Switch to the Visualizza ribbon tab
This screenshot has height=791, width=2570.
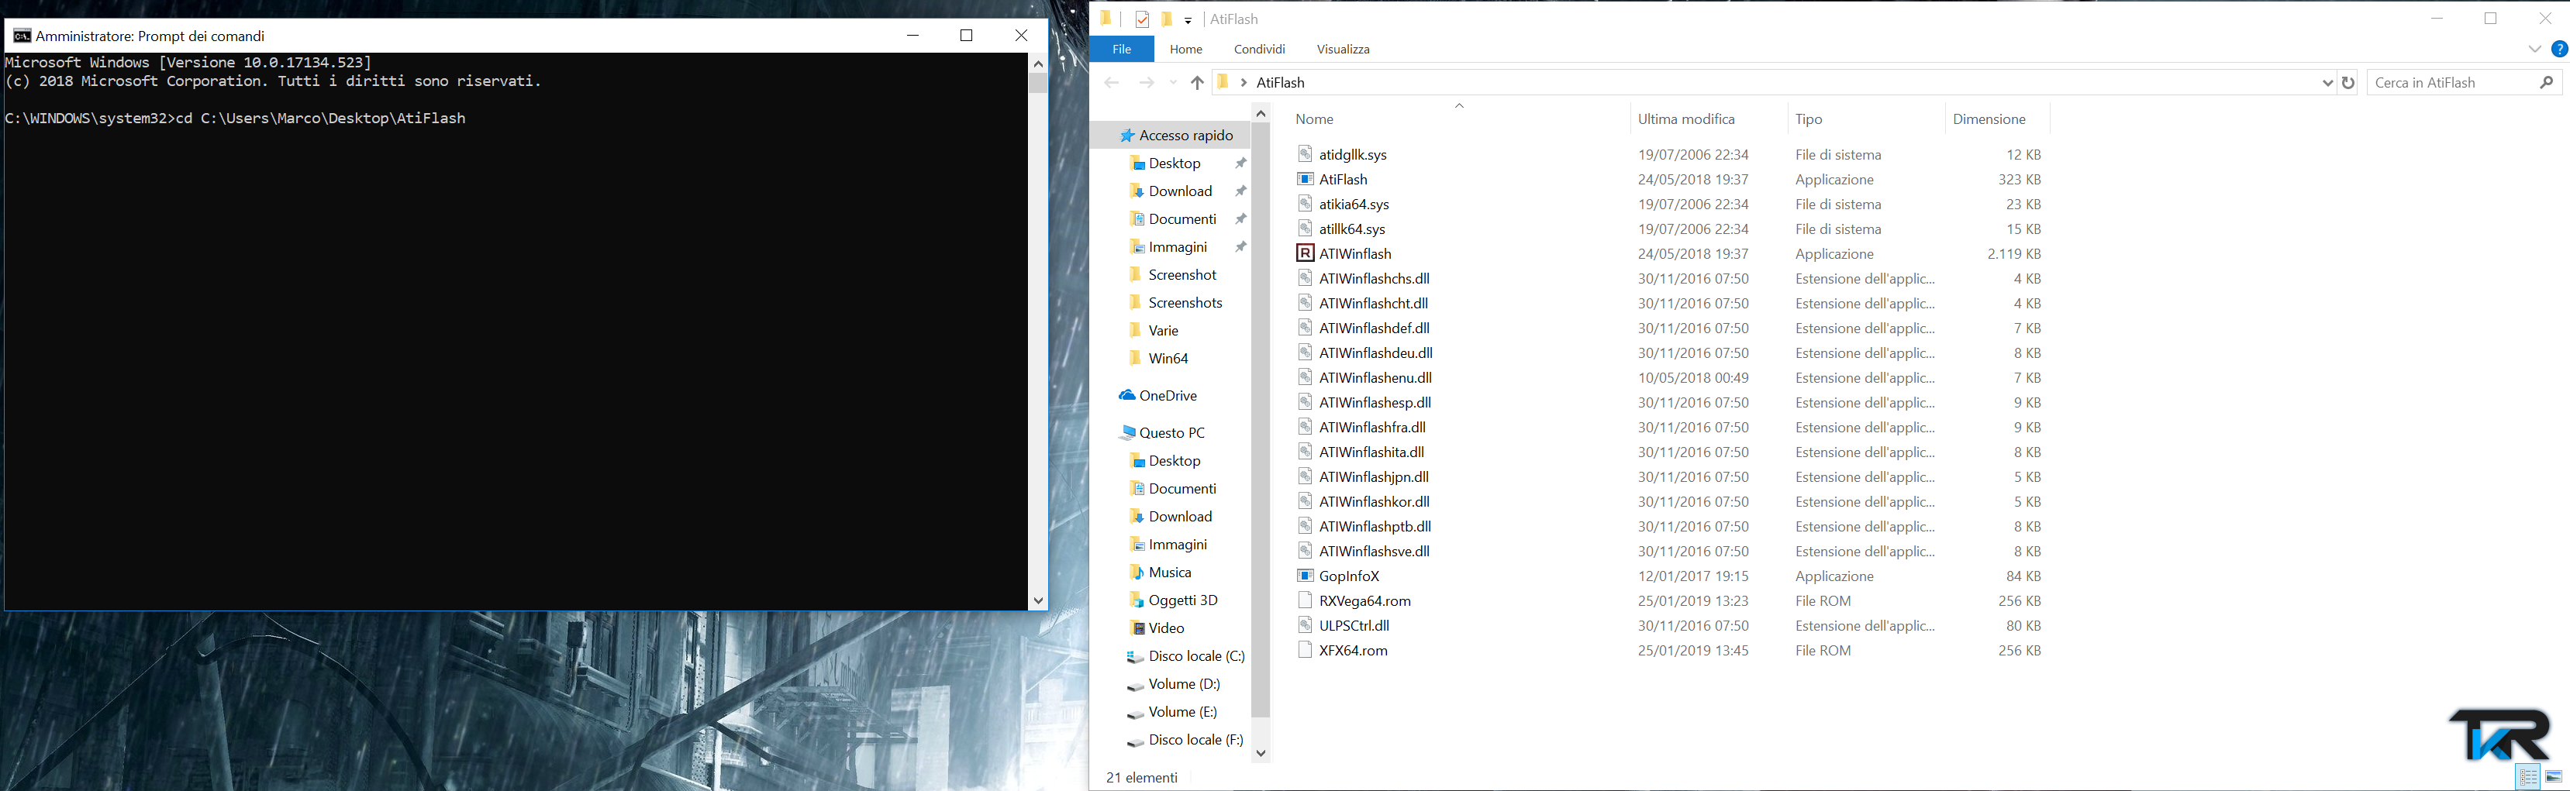[x=1343, y=49]
